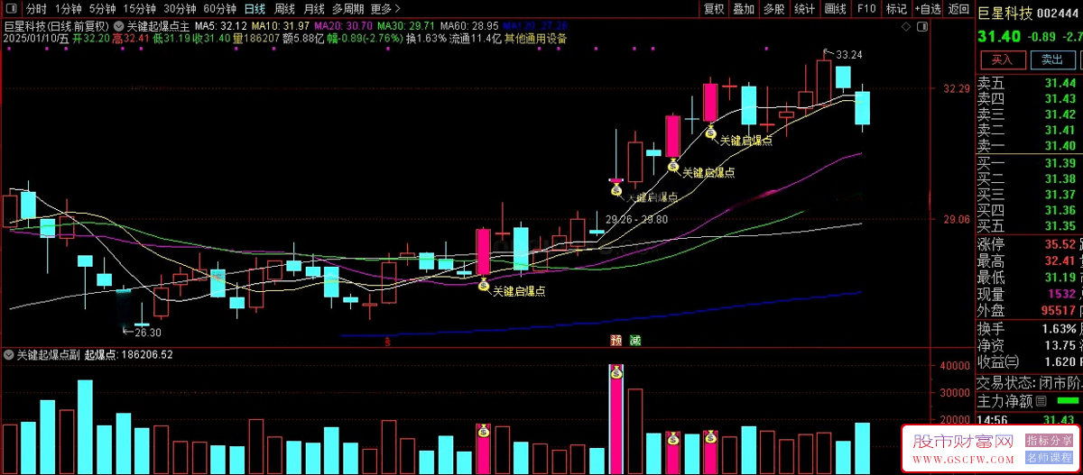Select the 日线 daily tab
The height and width of the screenshot is (475, 1083).
tap(255, 9)
